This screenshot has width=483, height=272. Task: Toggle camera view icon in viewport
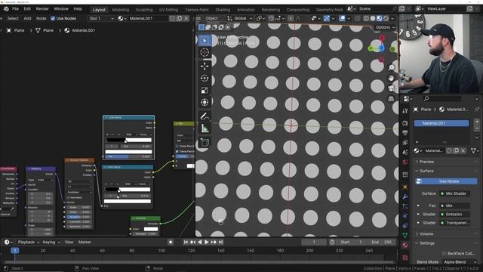[x=391, y=88]
